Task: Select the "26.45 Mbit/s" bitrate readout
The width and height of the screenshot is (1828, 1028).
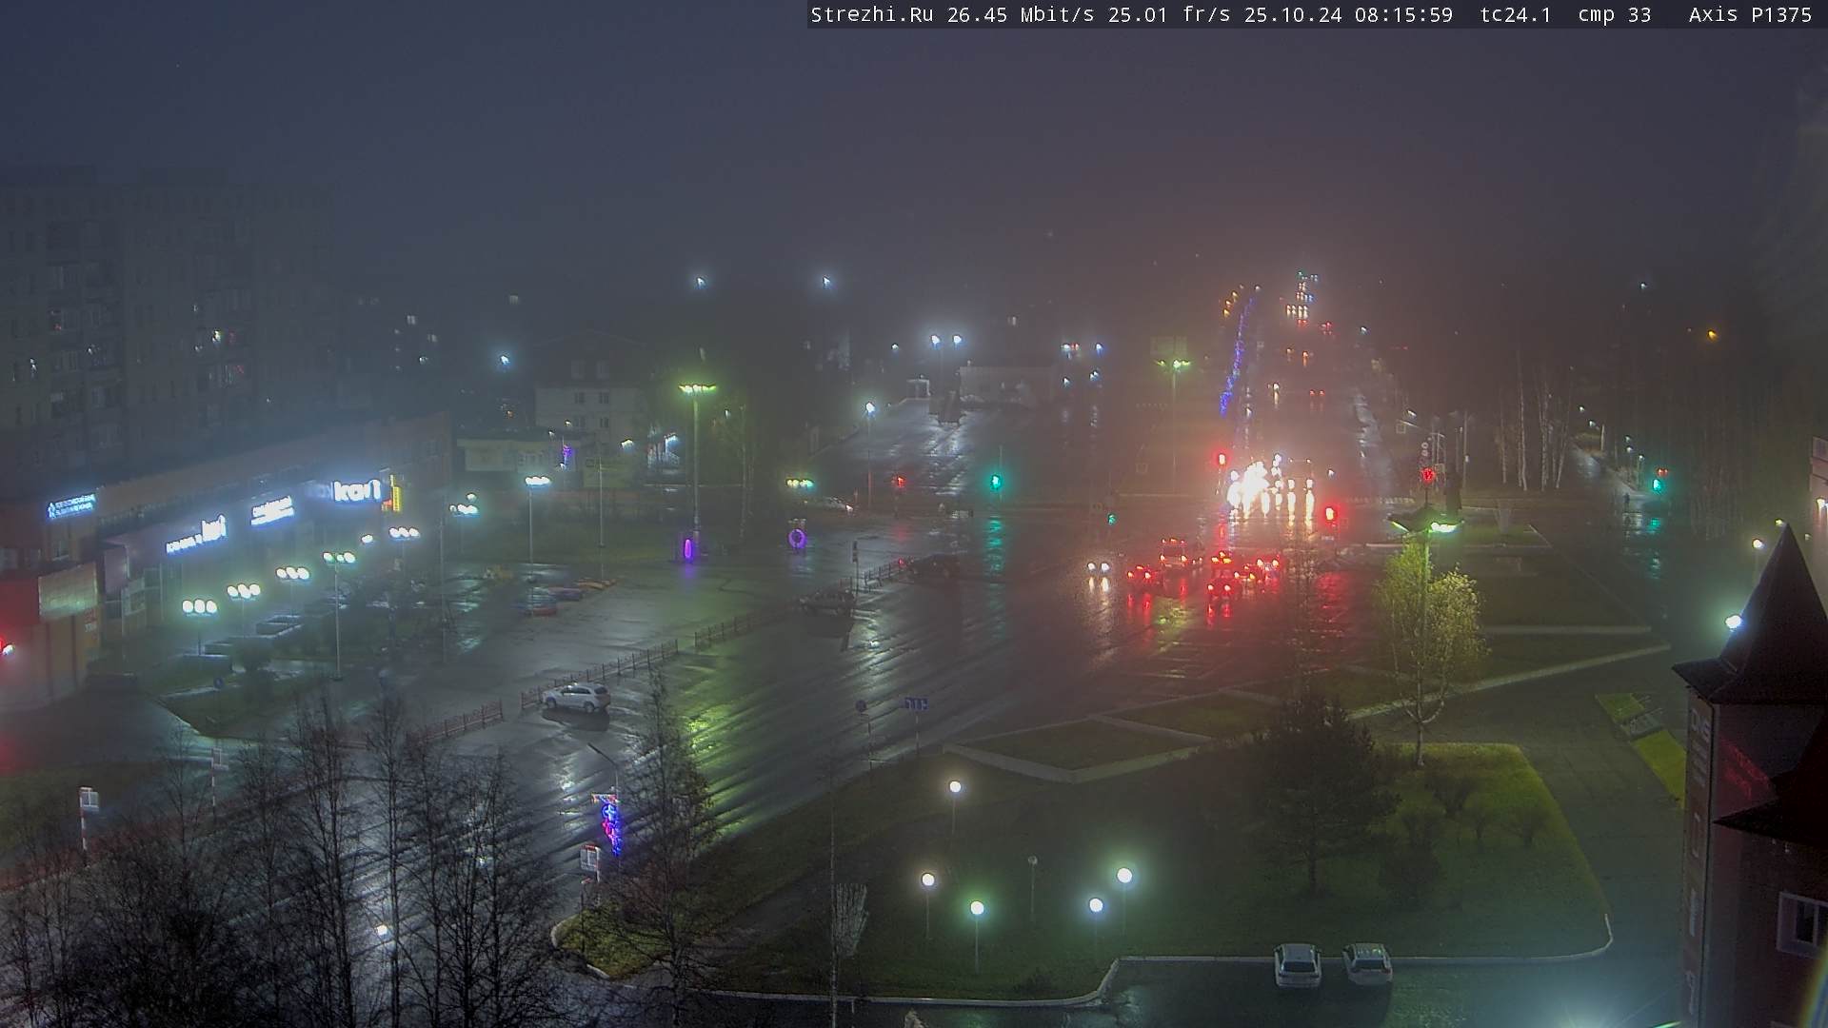Action: [x=1021, y=14]
